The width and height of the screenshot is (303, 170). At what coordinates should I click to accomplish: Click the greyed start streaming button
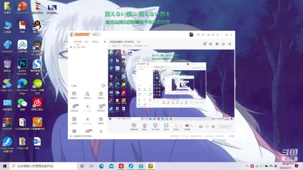pyautogui.click(x=225, y=127)
